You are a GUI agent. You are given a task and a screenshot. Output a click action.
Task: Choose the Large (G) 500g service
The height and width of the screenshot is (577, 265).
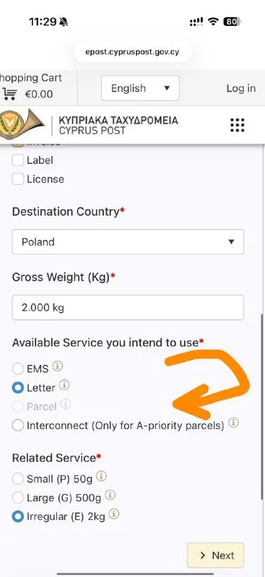pos(18,498)
